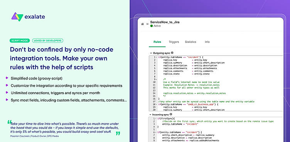This screenshot has width=290, height=142.
Task: Click the green opening quotation mark icon
Action: click(x=9, y=122)
